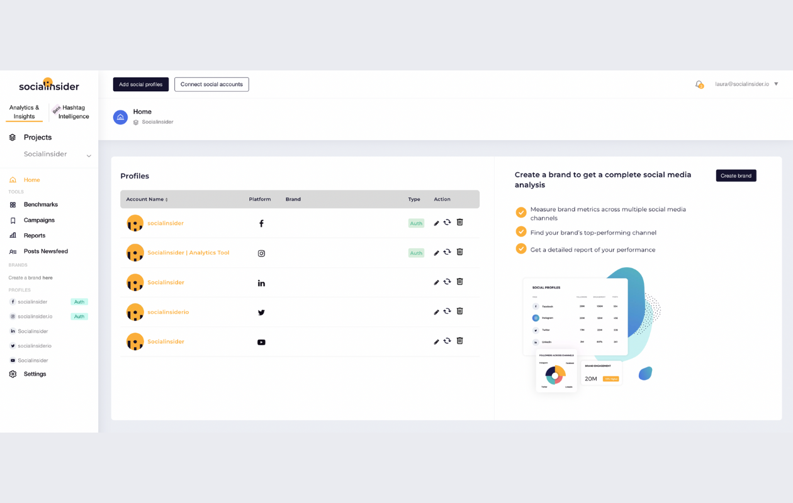
Task: Switch to Hashtag Intelligence tab
Action: [73, 112]
